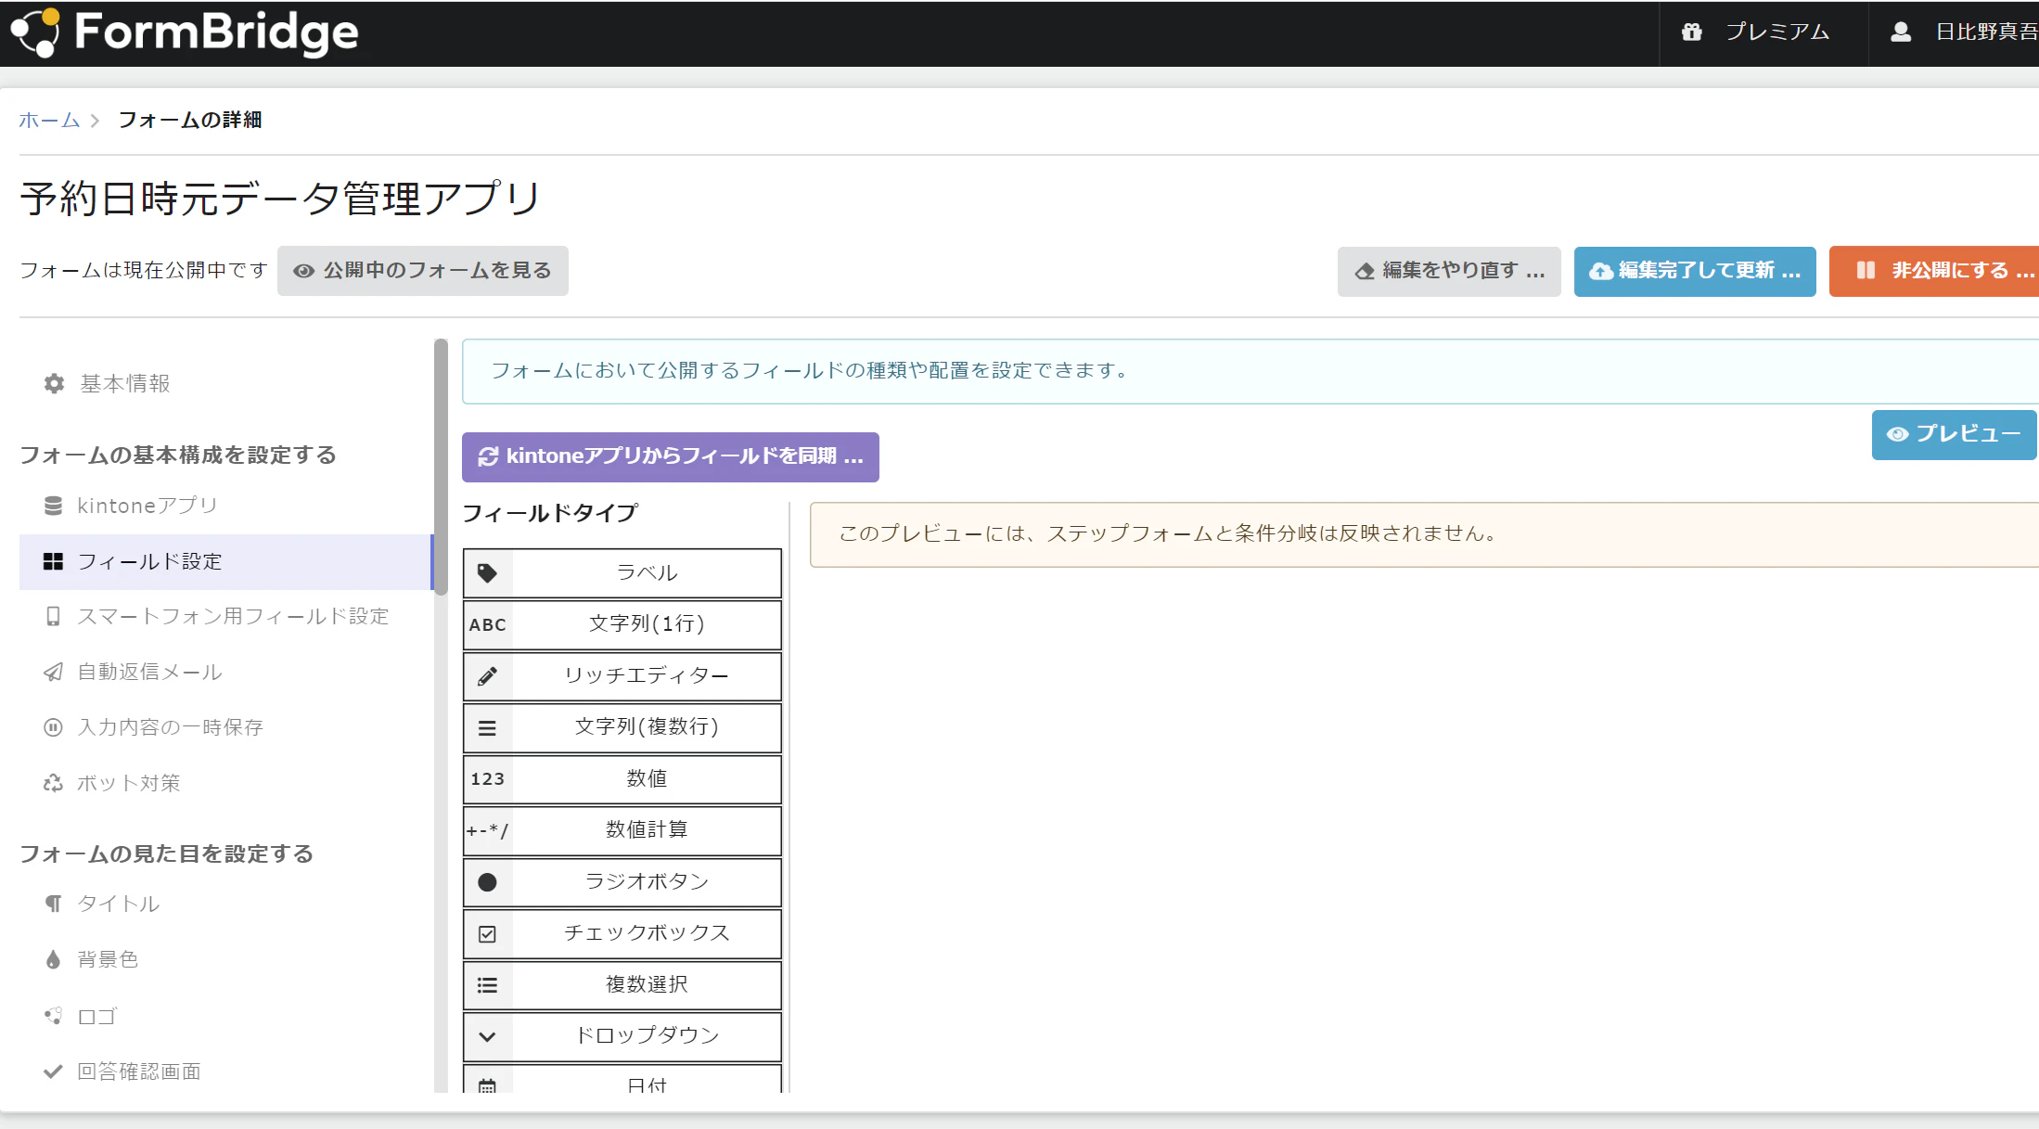The width and height of the screenshot is (2039, 1129).
Task: Select the Rich Editor pencil icon
Action: tap(487, 676)
